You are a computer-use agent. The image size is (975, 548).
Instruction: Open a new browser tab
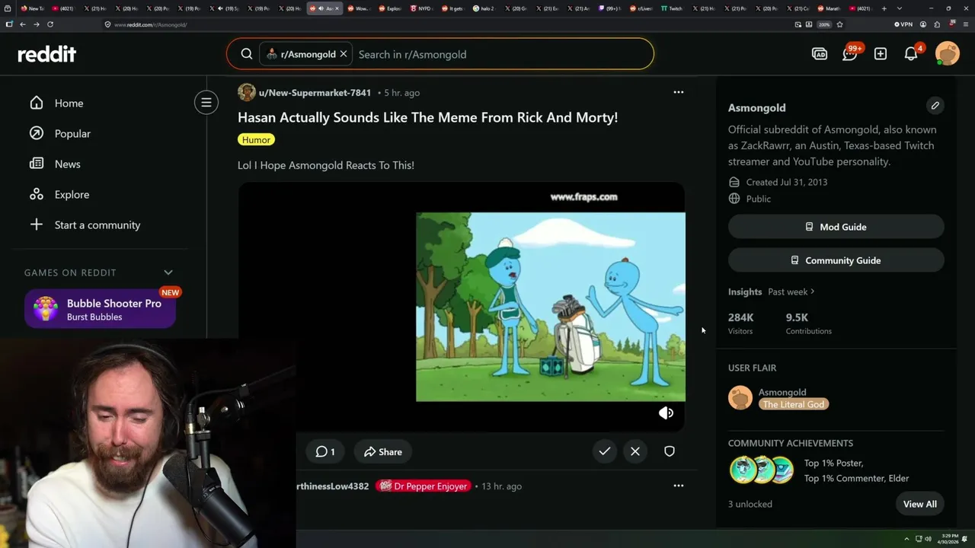884,8
